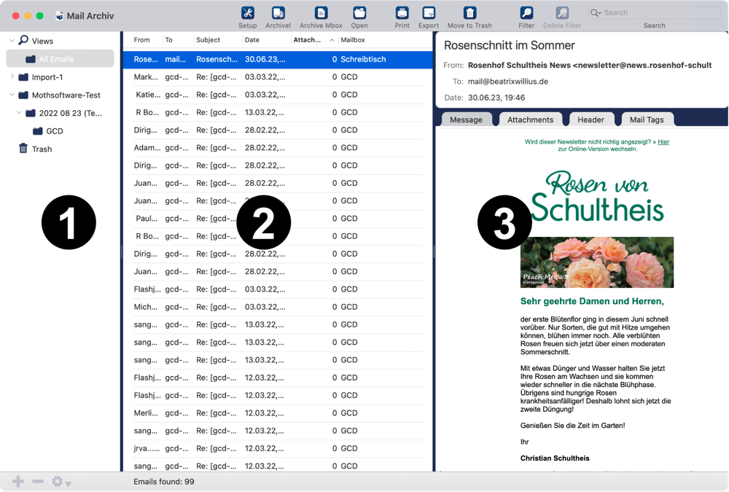Click the Archive Mbox icon
This screenshot has width=729, height=492.
pyautogui.click(x=321, y=13)
